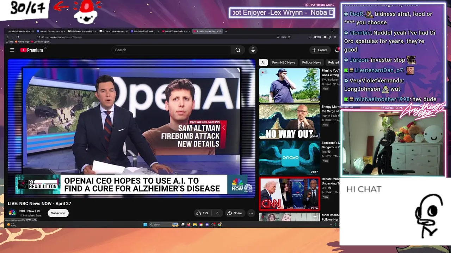Focus the YouTube search field
Screen dimensions: 451x253
tap(172, 50)
